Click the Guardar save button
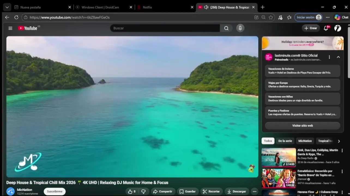Viewport: 350px width, 196px height. [x=188, y=191]
